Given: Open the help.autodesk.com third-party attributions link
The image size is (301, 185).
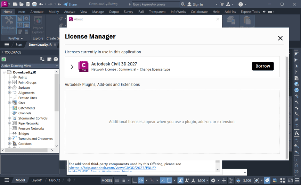Looking at the screenshot, I should click(112, 168).
